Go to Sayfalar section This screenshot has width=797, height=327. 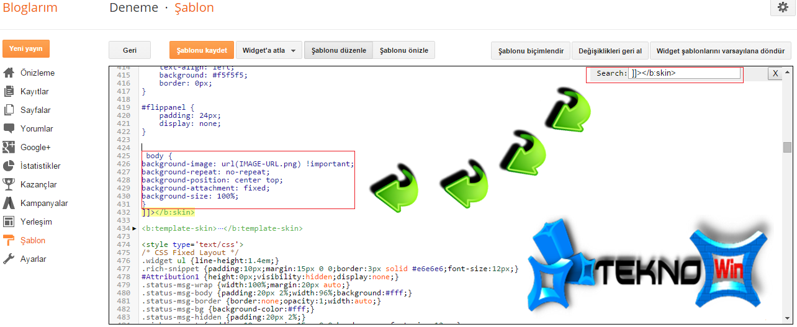(35, 110)
